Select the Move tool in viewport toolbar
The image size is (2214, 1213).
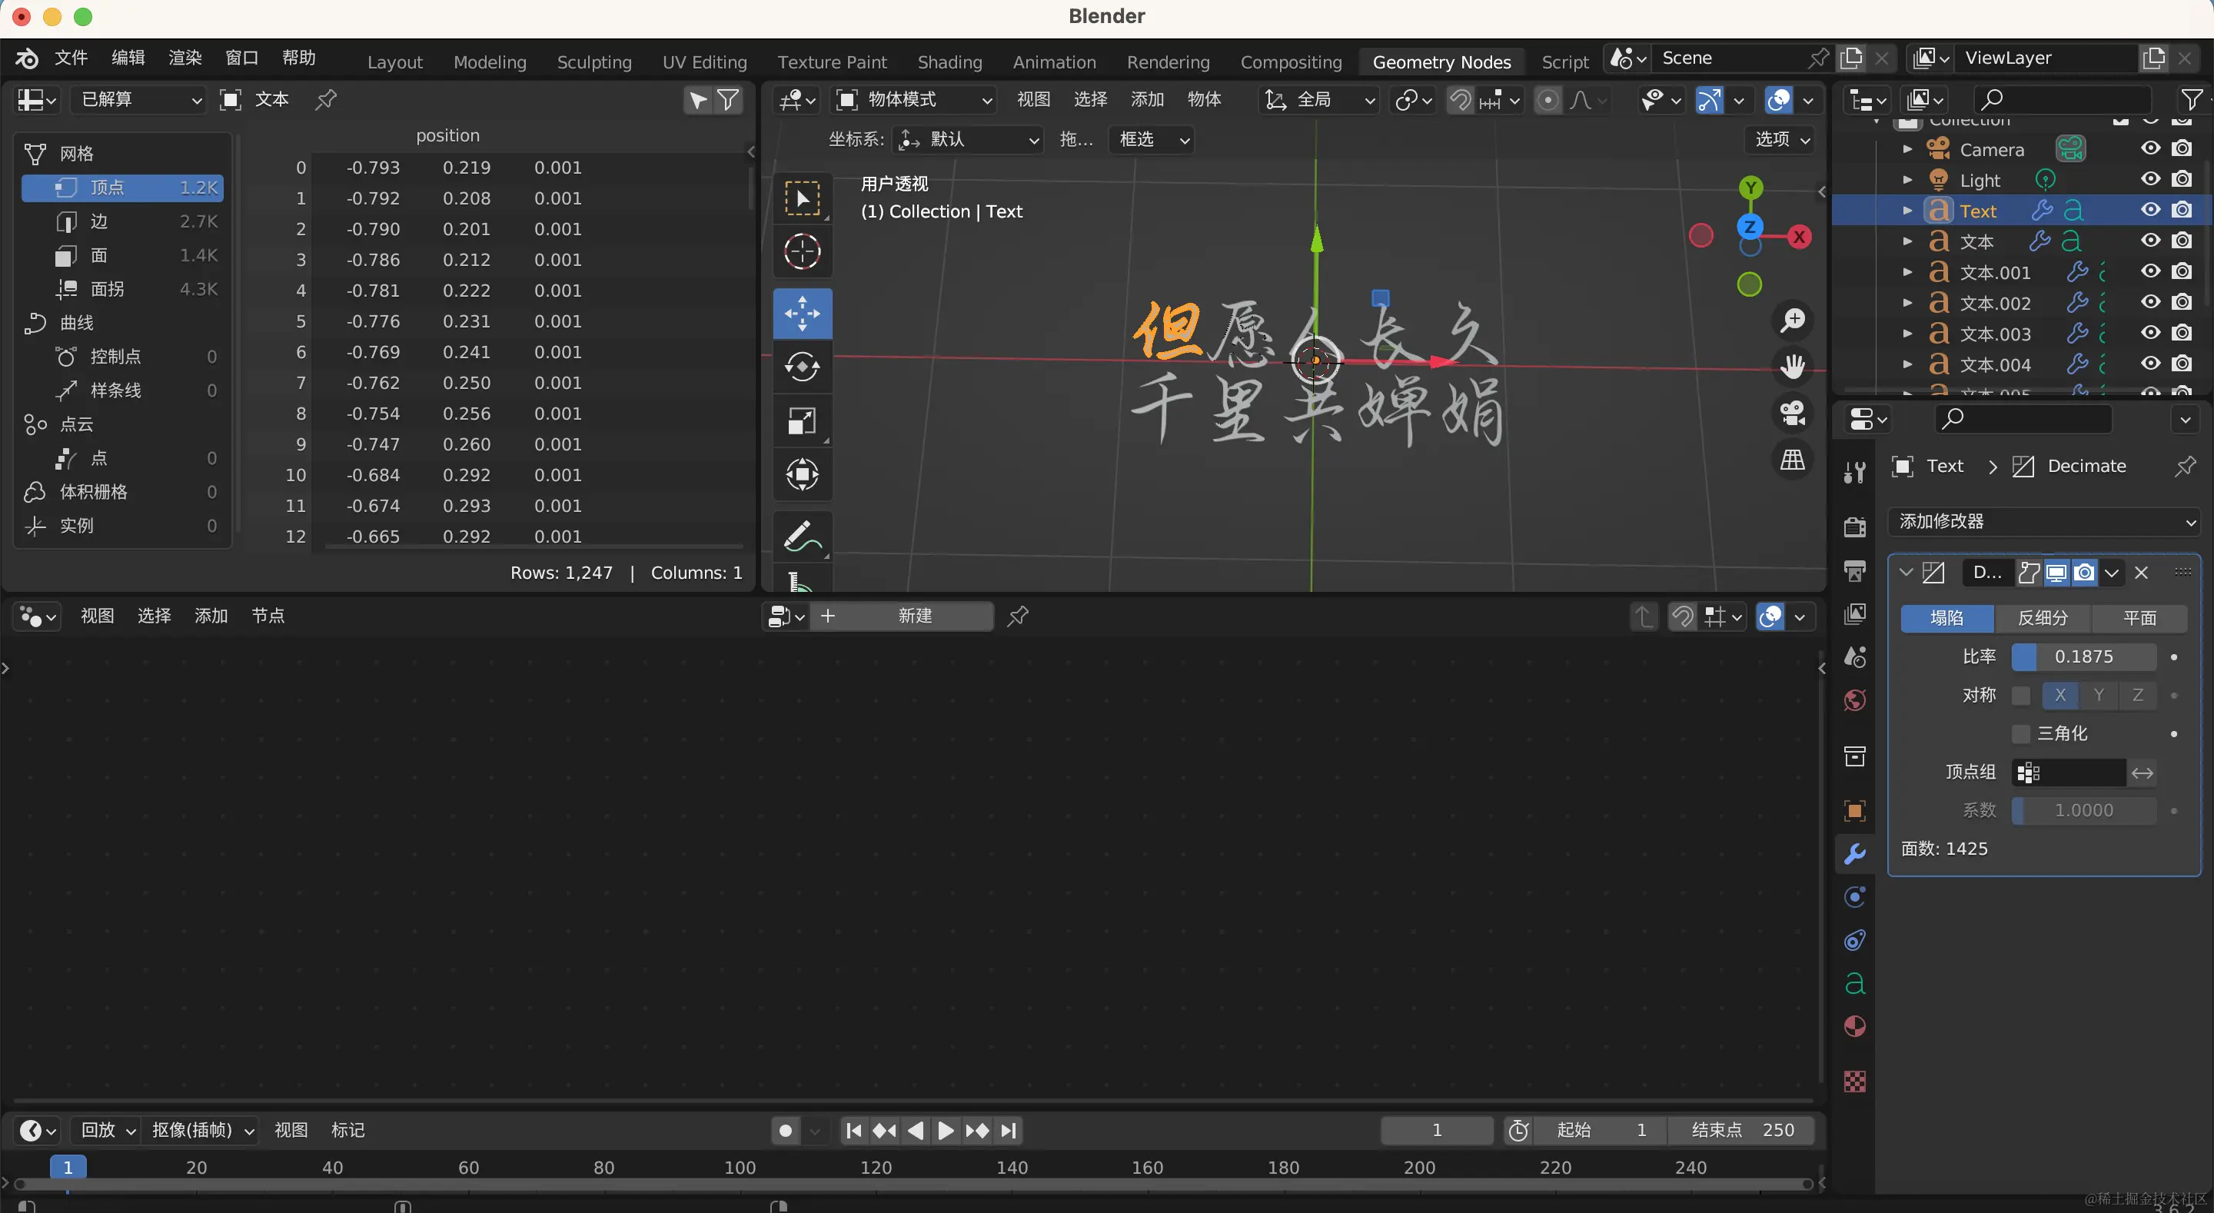pyautogui.click(x=801, y=314)
